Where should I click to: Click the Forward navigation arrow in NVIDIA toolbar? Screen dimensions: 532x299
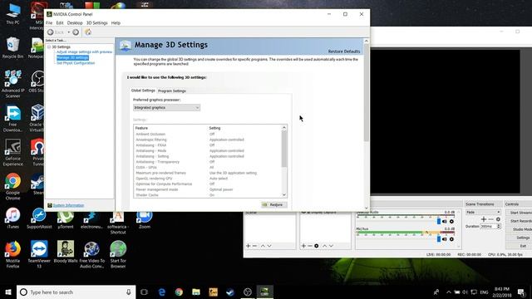(76, 32)
